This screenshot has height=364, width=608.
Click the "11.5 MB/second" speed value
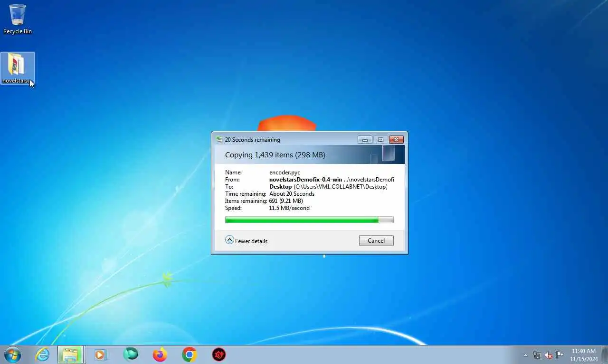(289, 208)
